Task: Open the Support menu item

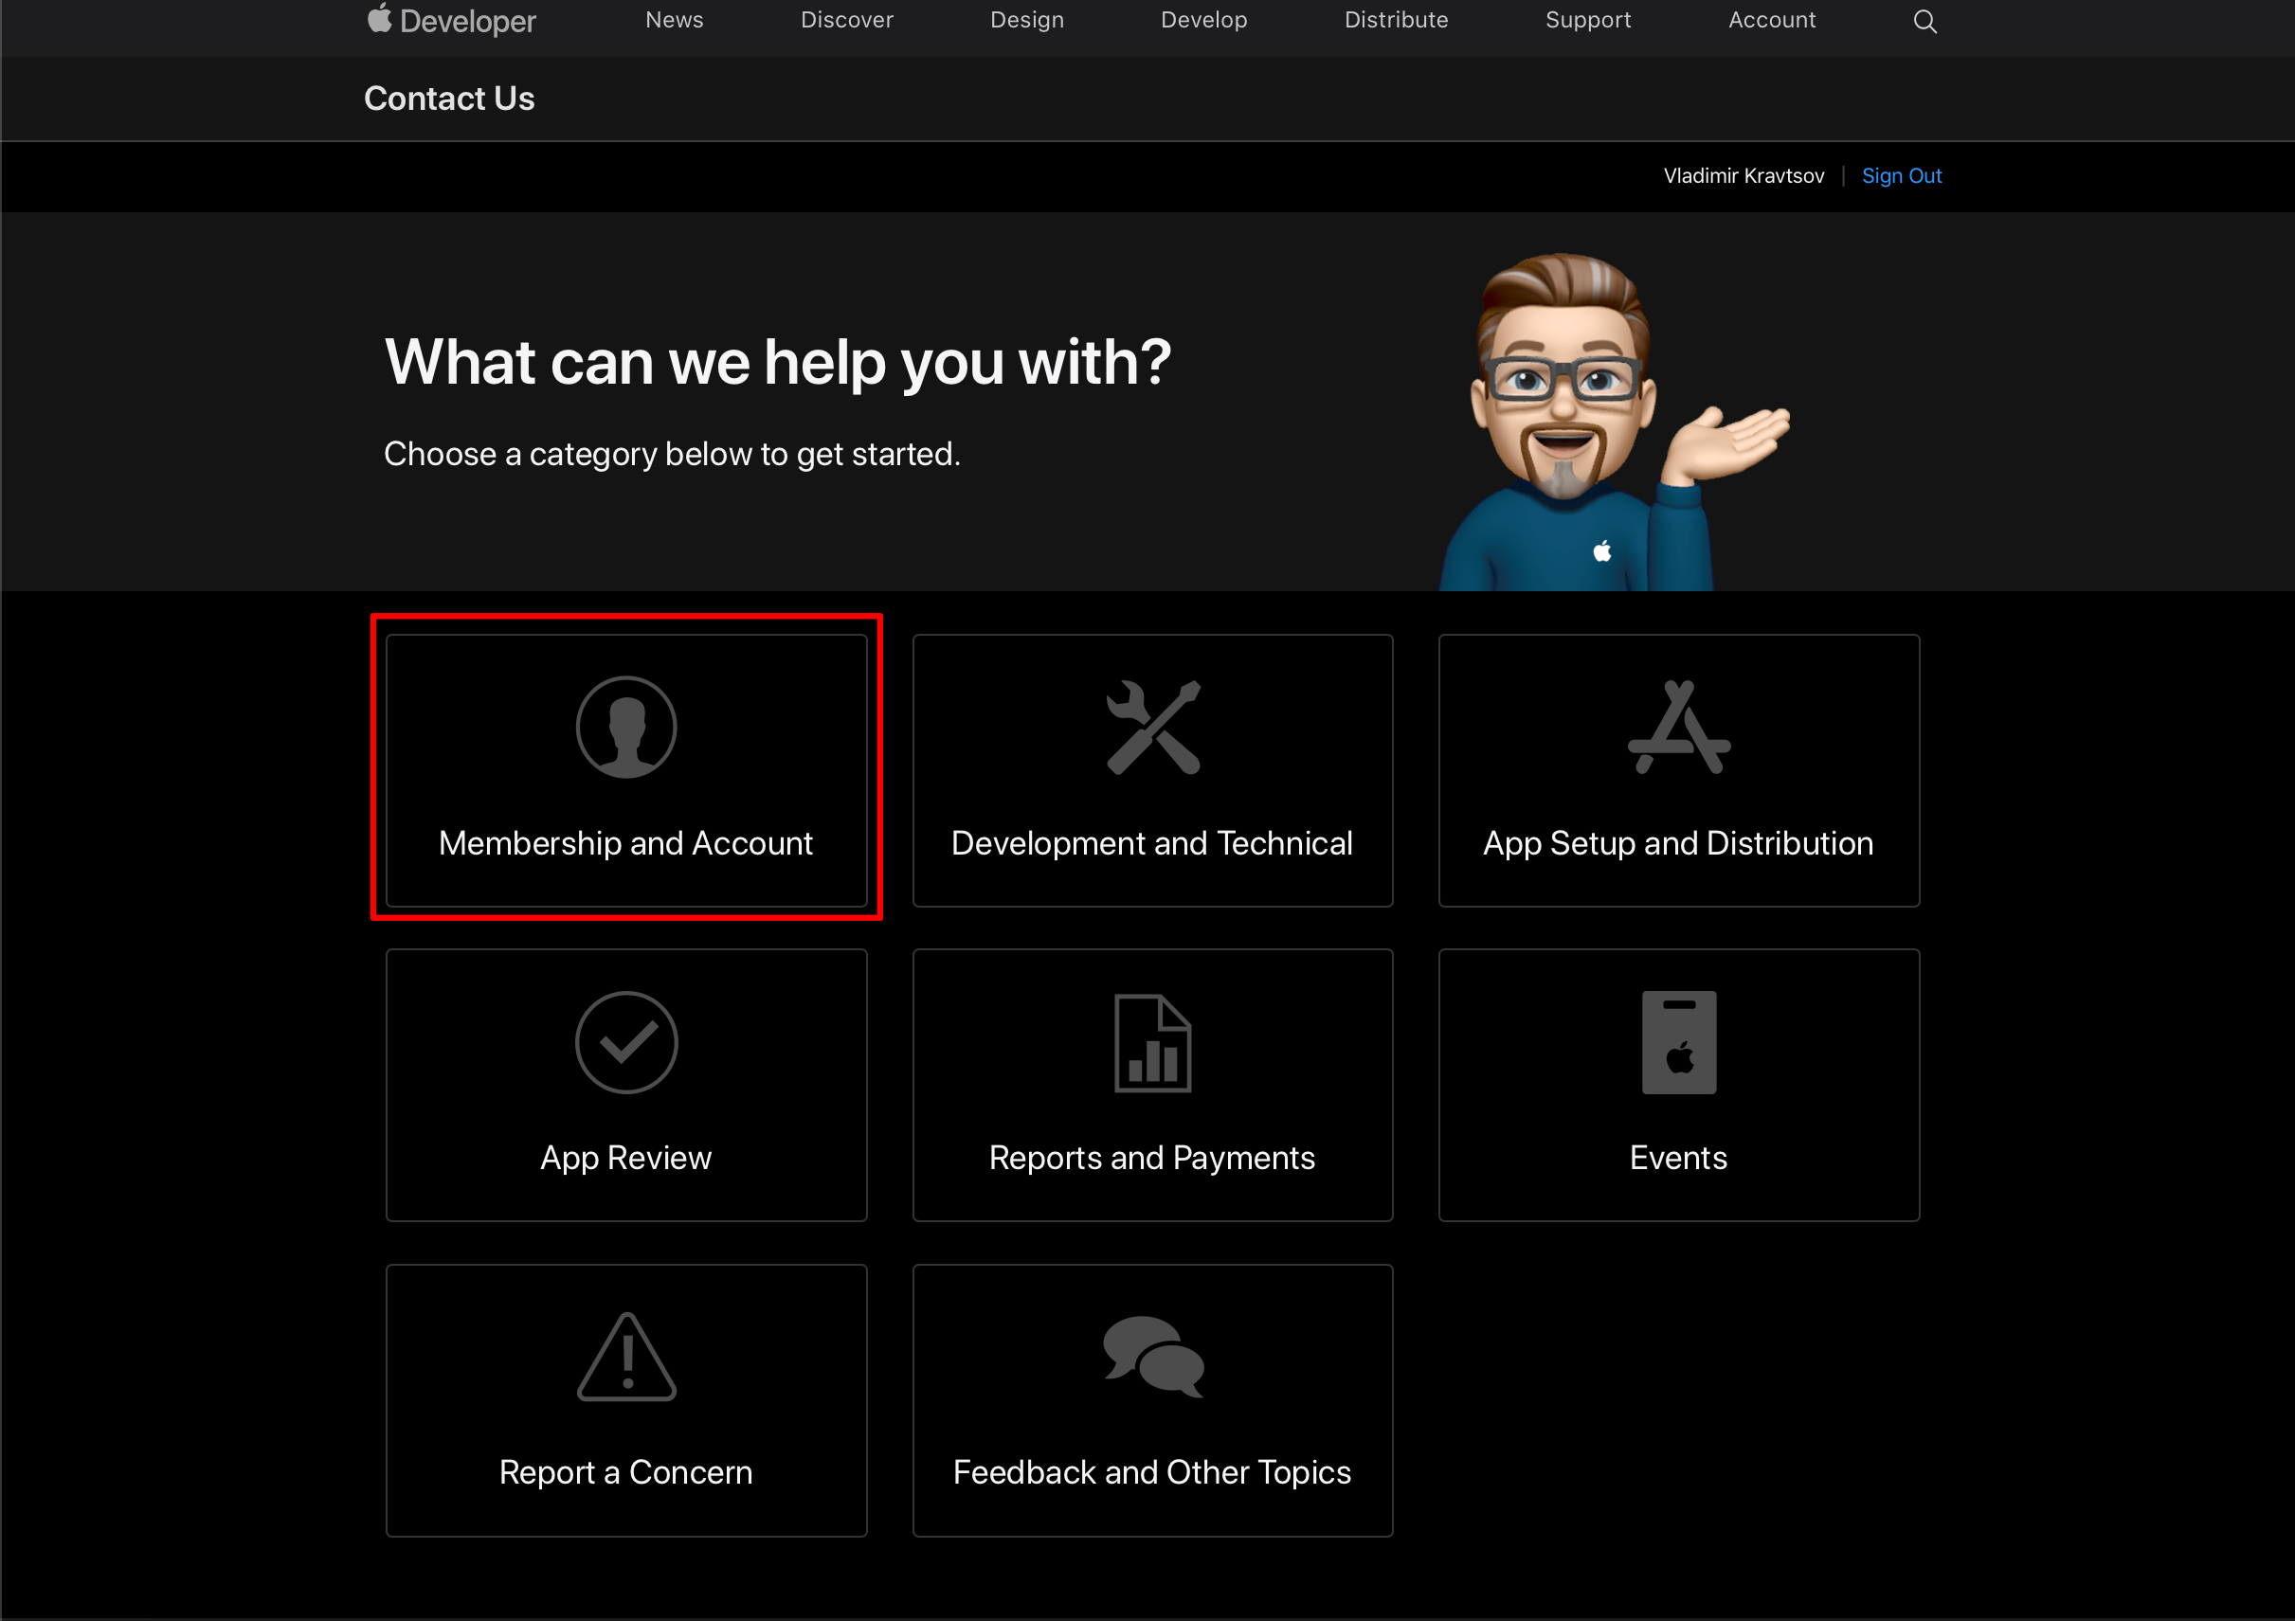Action: click(x=1587, y=20)
